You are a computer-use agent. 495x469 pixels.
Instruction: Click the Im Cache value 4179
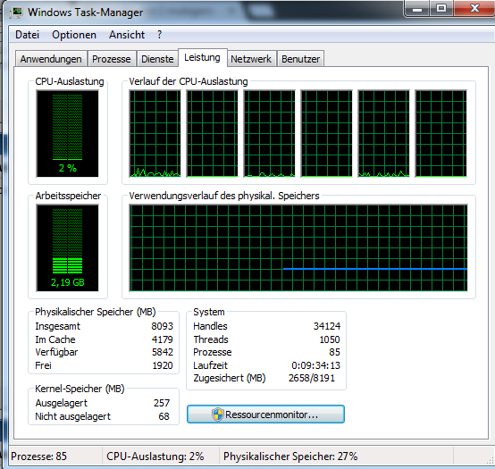tap(163, 339)
